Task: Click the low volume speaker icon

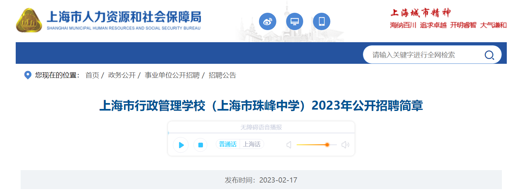Action: tap(289, 145)
